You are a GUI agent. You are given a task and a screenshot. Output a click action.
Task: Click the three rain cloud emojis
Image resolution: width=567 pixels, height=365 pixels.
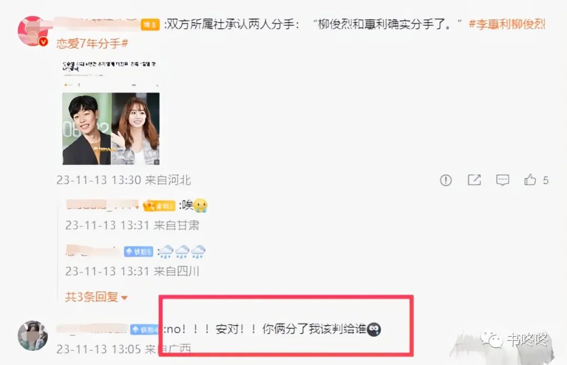tap(183, 252)
